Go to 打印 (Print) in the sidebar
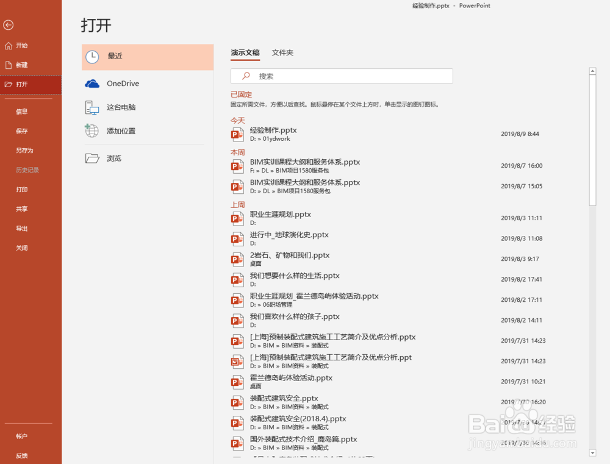Screen dimensions: 610x464 pos(21,189)
